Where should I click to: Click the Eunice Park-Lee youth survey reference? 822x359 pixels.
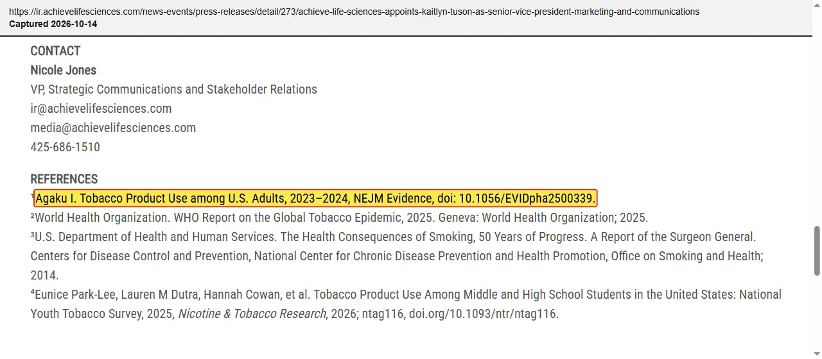click(406, 304)
